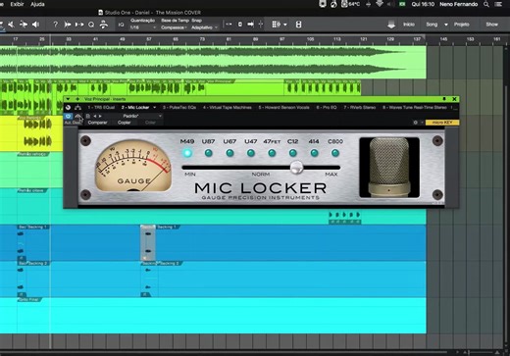Click the microphone image in Mic Locker

coord(389,168)
